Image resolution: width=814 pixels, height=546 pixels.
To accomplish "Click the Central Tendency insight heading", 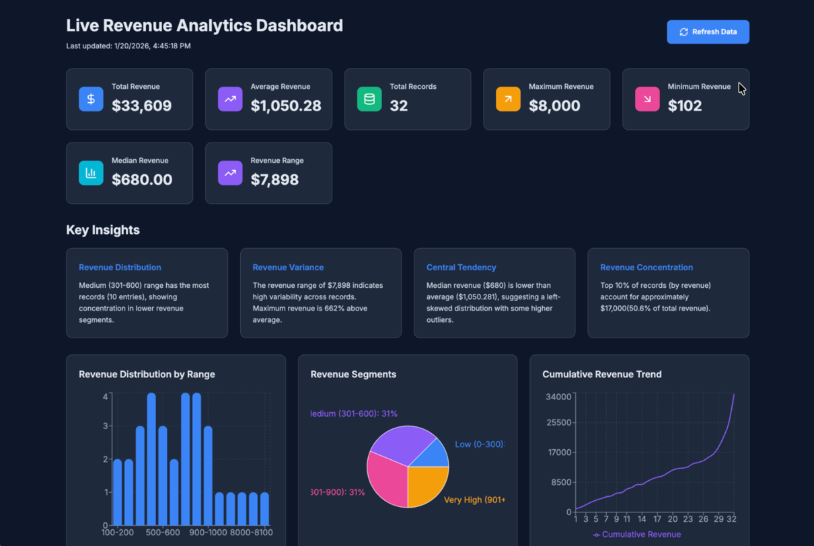I will point(461,267).
